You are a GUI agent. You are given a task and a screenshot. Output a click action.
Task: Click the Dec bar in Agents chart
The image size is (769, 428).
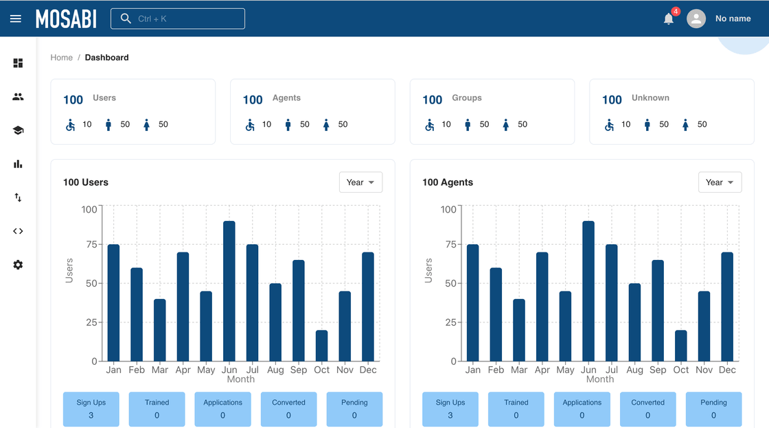(x=727, y=307)
